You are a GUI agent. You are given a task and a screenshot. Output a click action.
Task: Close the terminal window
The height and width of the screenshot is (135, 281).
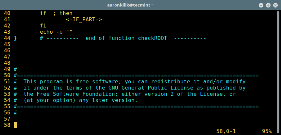pyautogui.click(x=275, y=5)
